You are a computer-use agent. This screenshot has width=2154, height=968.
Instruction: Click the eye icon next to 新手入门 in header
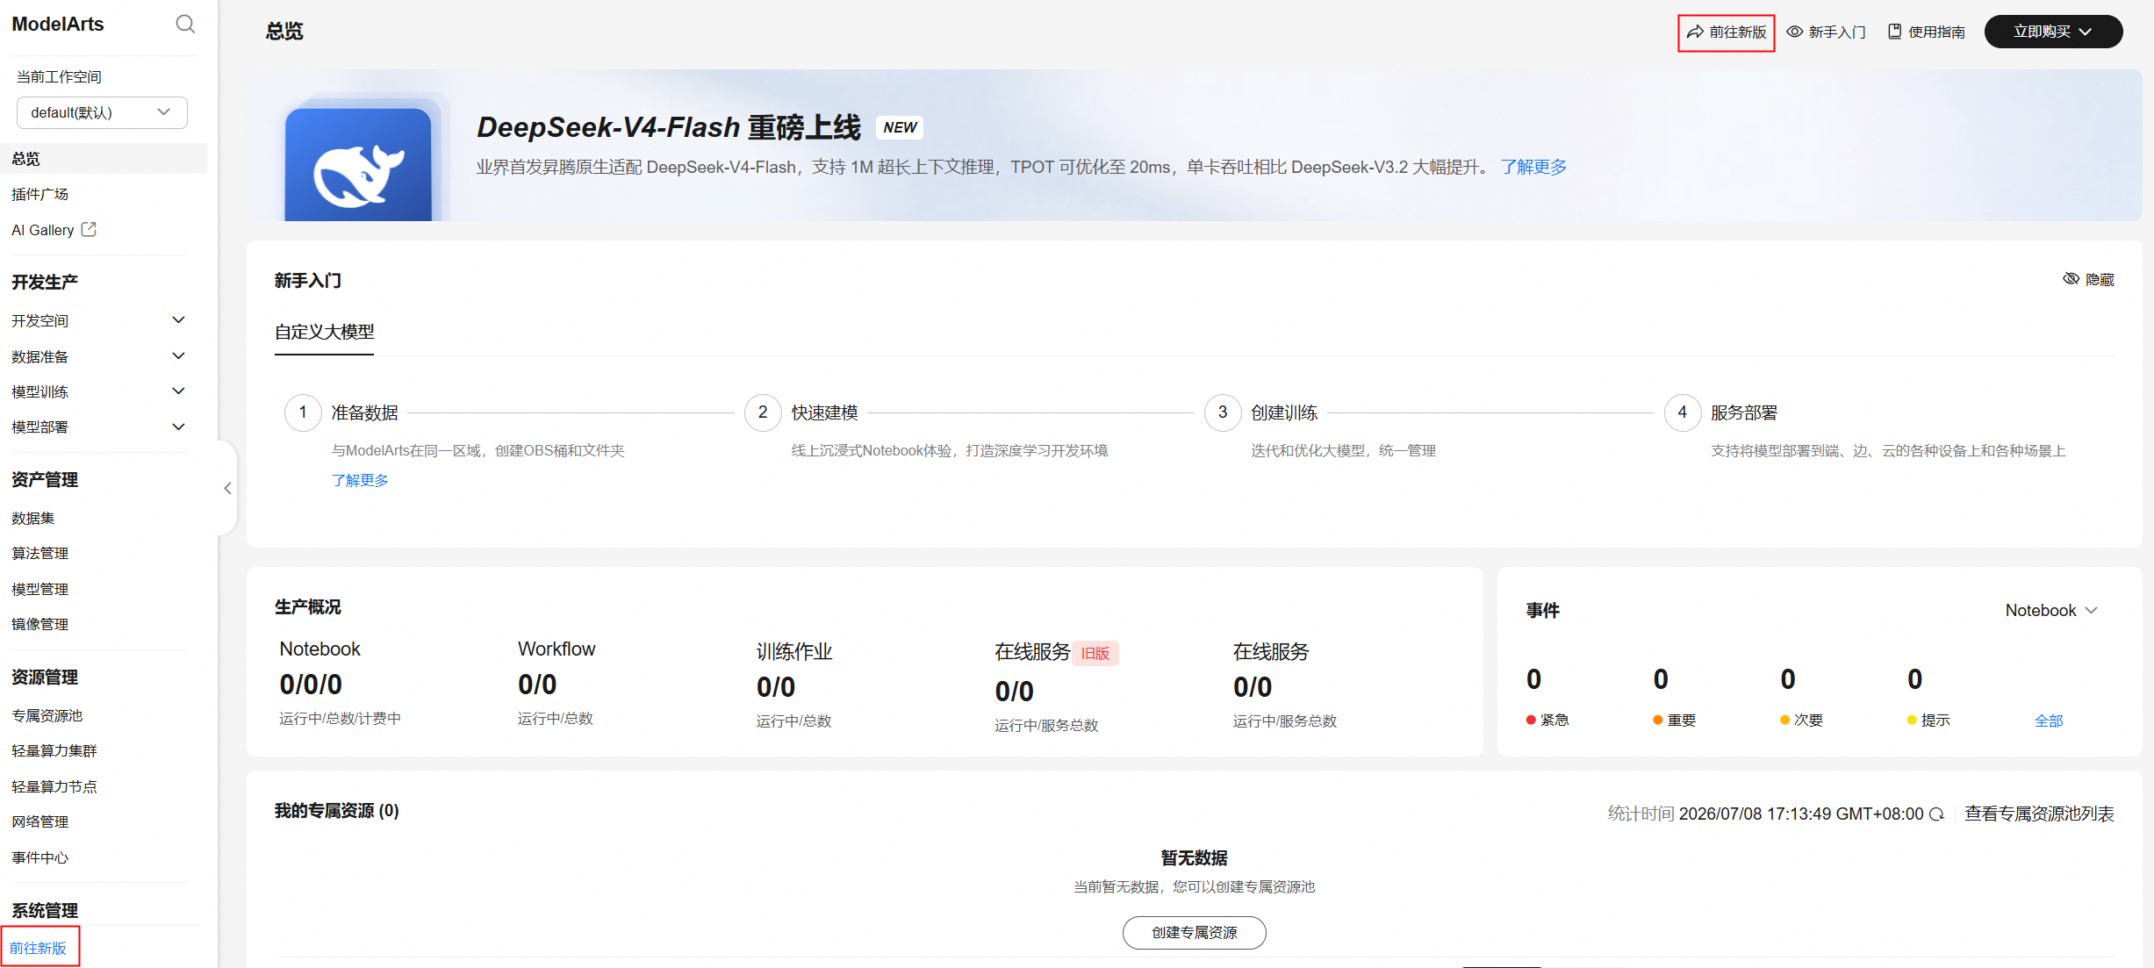pos(1795,32)
